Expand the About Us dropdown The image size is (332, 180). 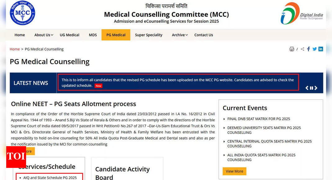pos(43,35)
